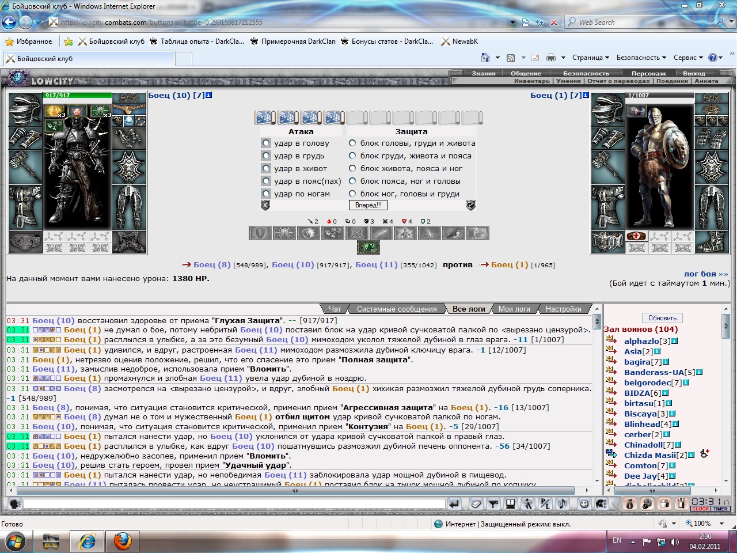The height and width of the screenshot is (553, 737).
Task: Select the first grey shield skill icon
Action: pos(260,233)
